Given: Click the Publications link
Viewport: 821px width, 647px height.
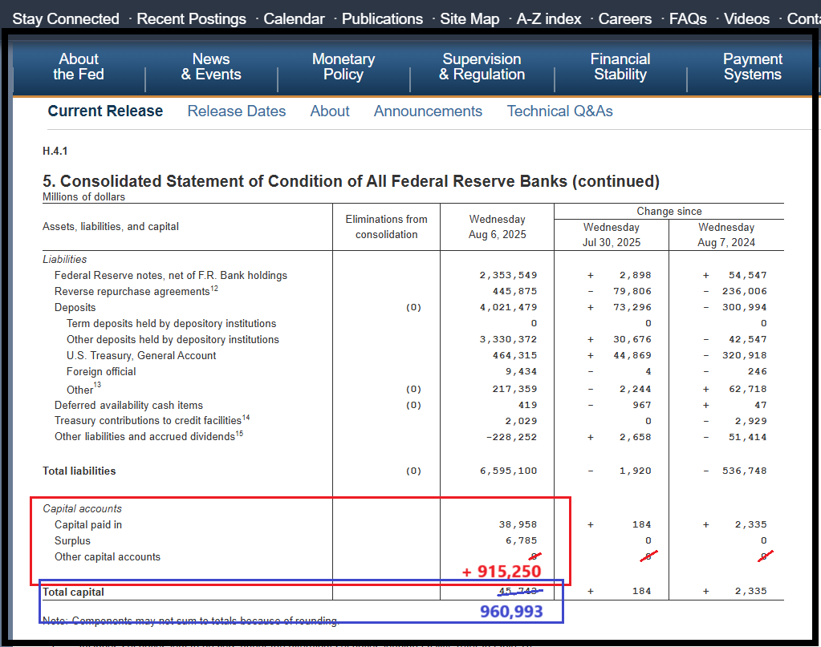Looking at the screenshot, I should 382,18.
